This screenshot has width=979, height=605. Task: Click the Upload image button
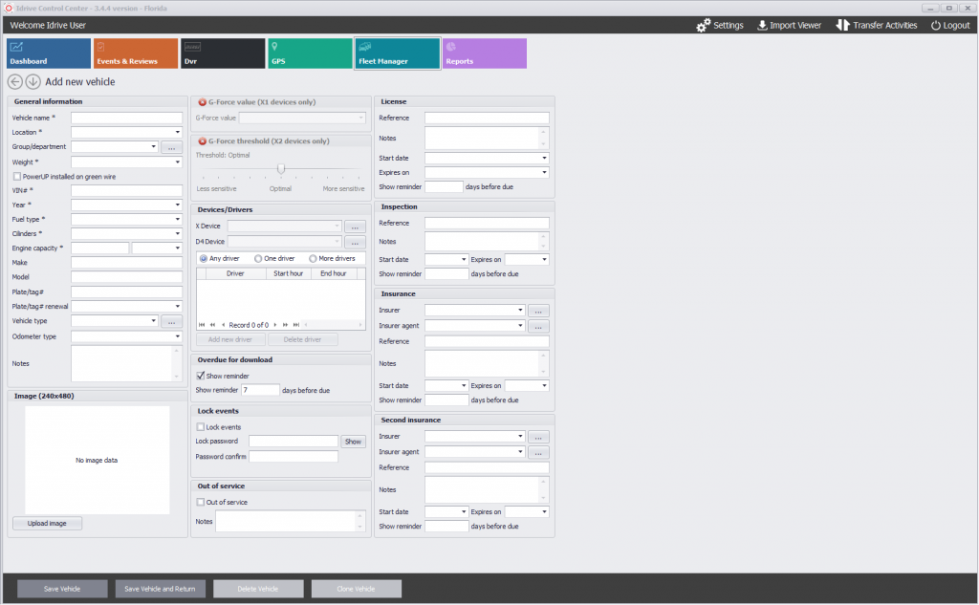click(x=47, y=523)
